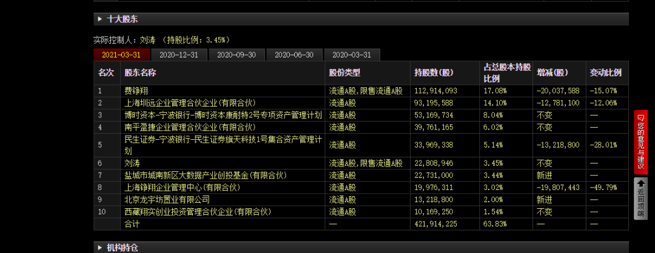
Task: Click 十大股东 section title
Action: (123, 19)
